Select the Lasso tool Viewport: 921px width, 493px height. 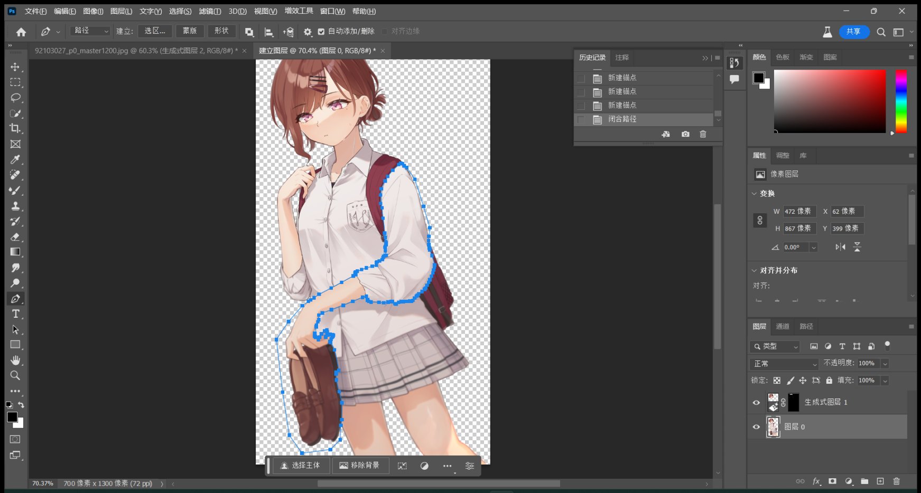(15, 98)
